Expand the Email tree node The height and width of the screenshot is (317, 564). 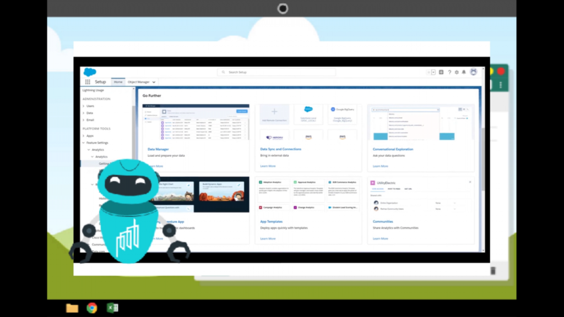[x=84, y=120]
